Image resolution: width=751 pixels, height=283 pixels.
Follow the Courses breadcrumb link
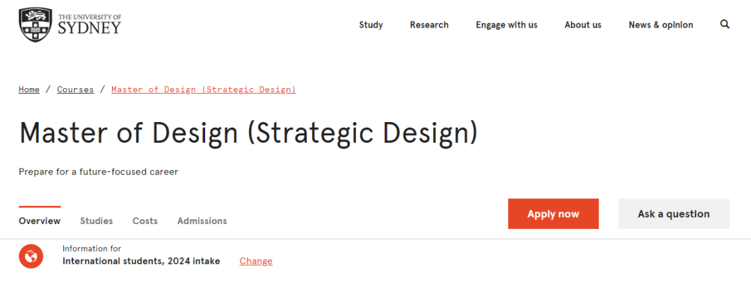tap(75, 89)
